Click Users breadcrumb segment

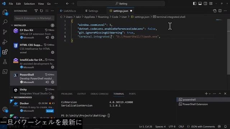click(69, 17)
